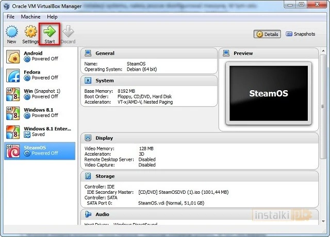Click the General section header
Image resolution: width=330 pixels, height=237 pixels.
[149, 54]
